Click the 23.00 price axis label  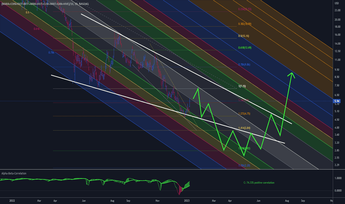point(337,10)
